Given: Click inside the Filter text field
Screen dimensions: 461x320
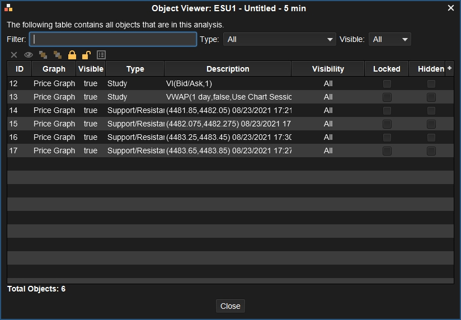Looking at the screenshot, I should 113,39.
